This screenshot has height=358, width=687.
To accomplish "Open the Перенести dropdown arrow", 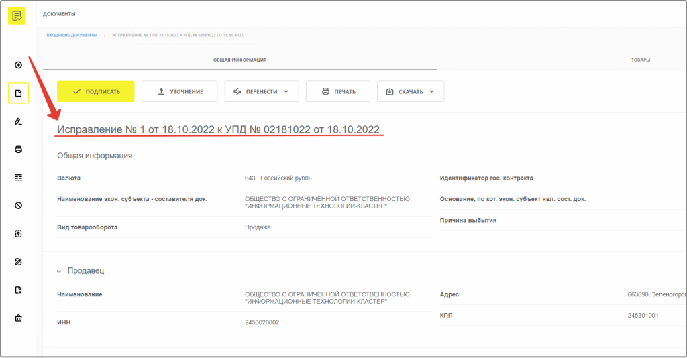I will [286, 91].
